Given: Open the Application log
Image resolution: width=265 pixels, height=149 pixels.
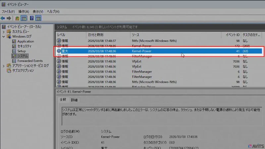Looking at the screenshot, I should pos(26,41).
